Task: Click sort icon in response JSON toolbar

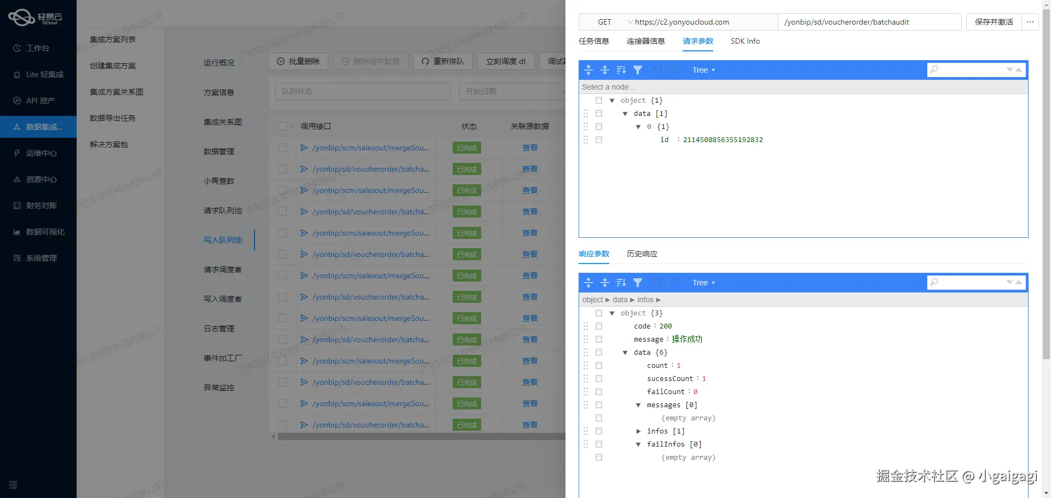Action: (621, 283)
